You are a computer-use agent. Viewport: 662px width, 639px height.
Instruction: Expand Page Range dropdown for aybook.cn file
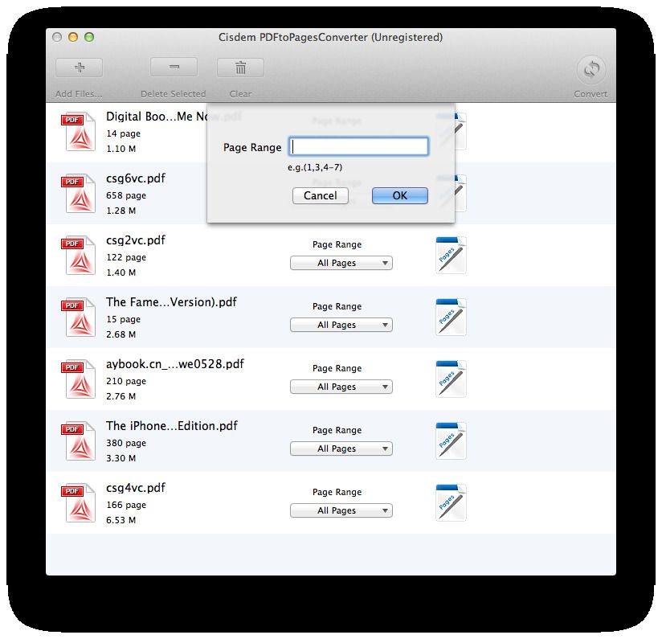(341, 387)
